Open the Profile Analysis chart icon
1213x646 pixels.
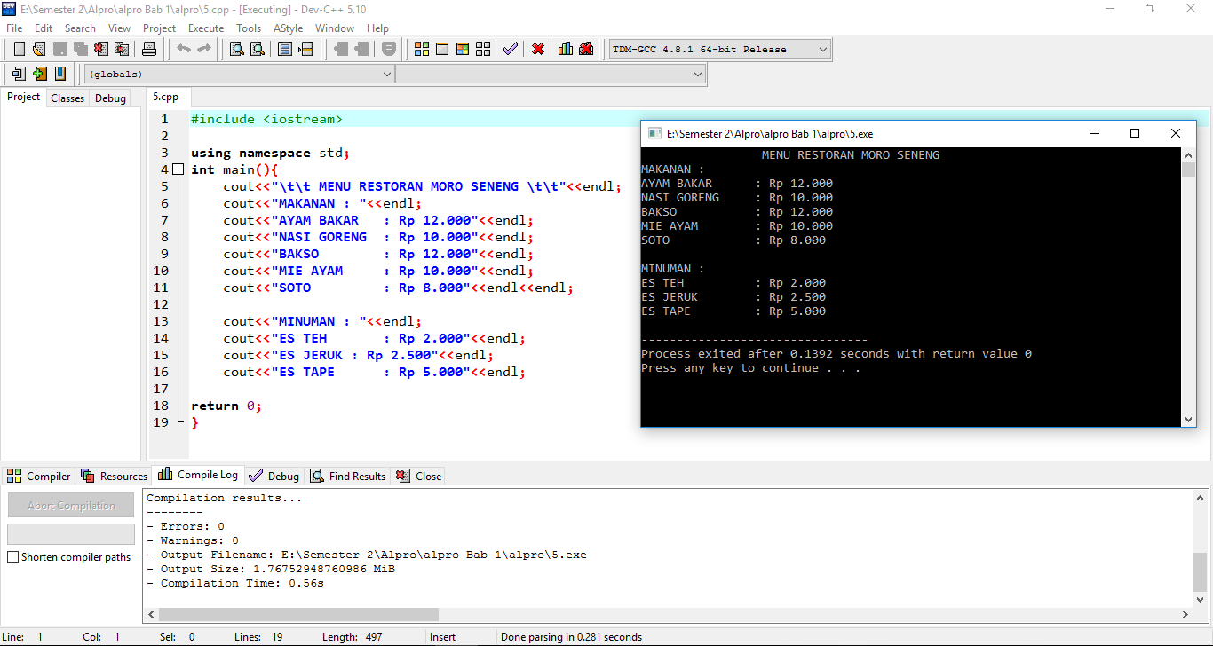(566, 49)
